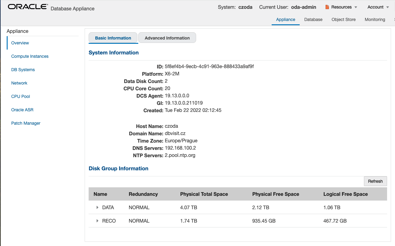Open the Network page

19,83
